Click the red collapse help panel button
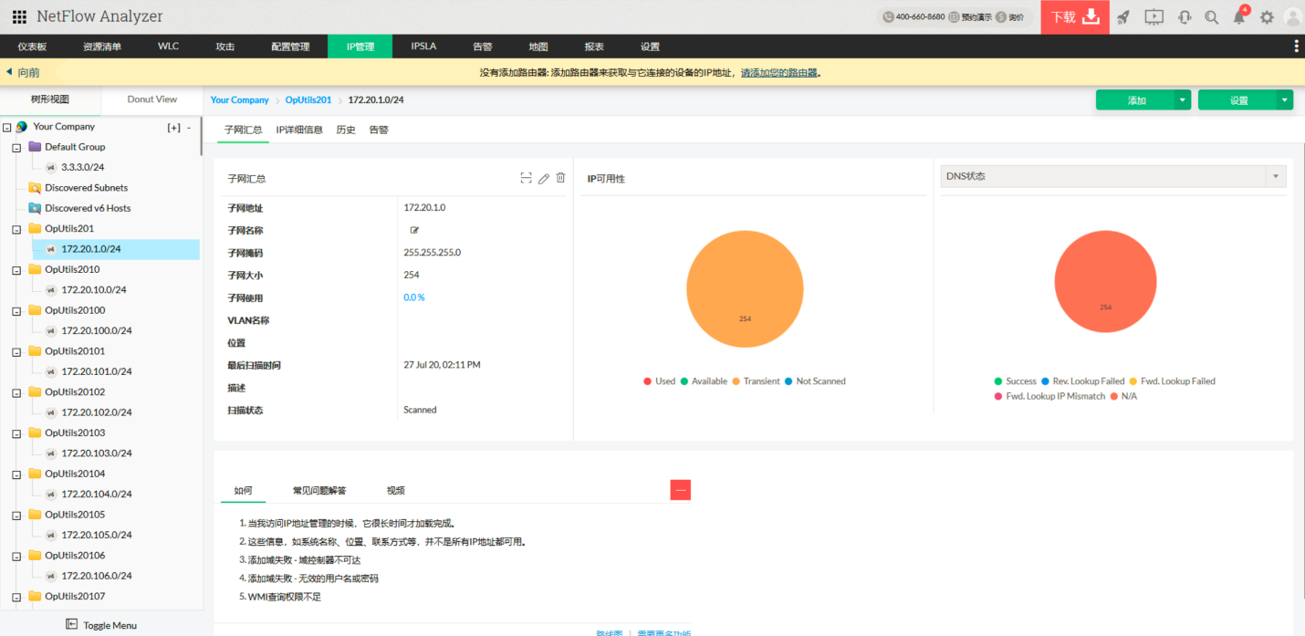 click(x=681, y=490)
